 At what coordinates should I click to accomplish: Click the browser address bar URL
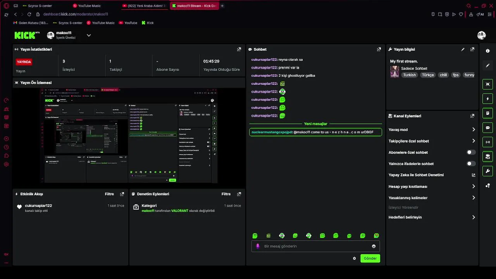[76, 14]
